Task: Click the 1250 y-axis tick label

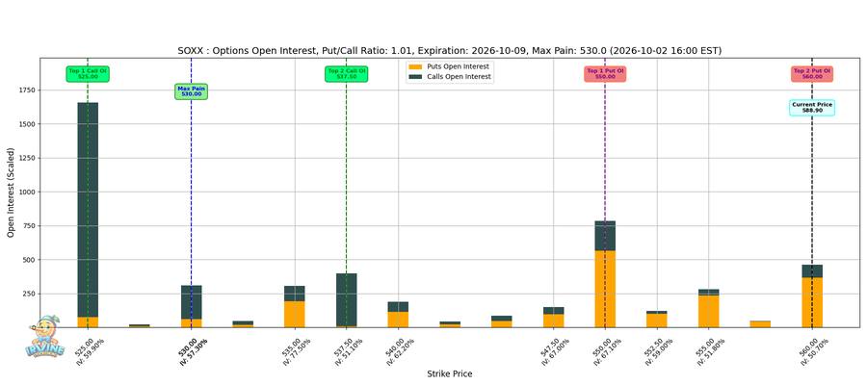Action: point(26,158)
